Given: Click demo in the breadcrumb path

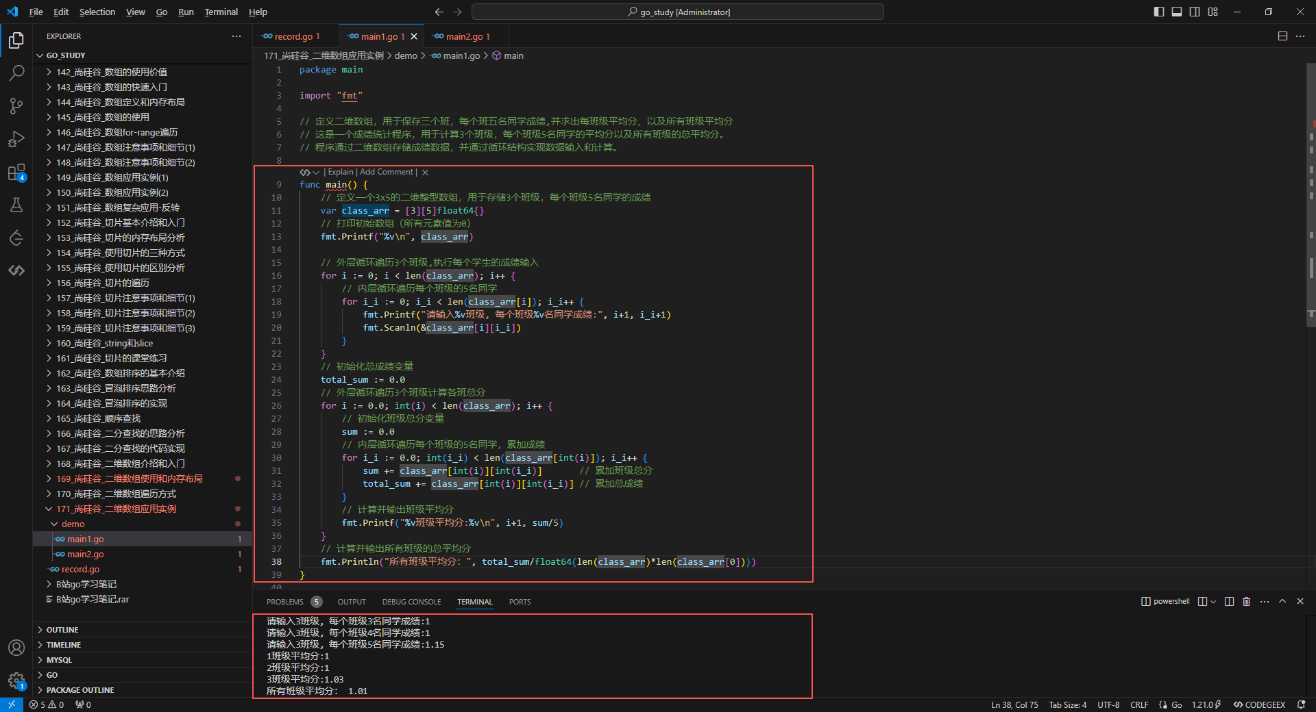Looking at the screenshot, I should click(x=406, y=55).
